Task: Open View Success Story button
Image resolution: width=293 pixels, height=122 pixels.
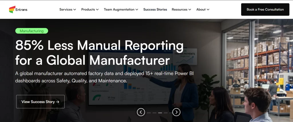Action: [x=40, y=102]
